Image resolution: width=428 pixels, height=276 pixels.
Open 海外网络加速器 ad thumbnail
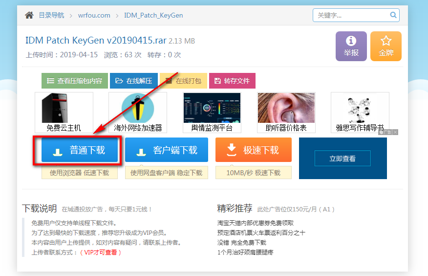click(138, 113)
